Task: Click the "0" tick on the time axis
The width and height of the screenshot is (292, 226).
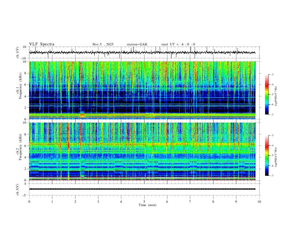Action: tap(29, 202)
